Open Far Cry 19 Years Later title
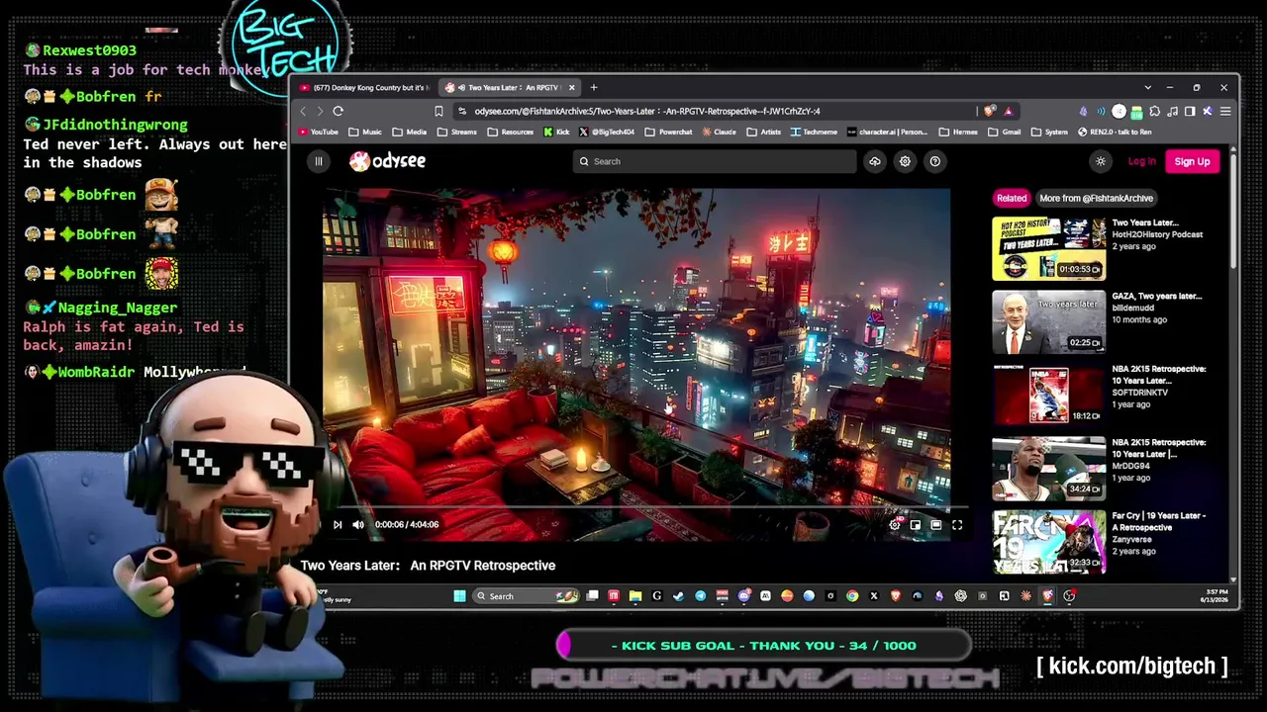Image resolution: width=1267 pixels, height=712 pixels. point(1158,521)
